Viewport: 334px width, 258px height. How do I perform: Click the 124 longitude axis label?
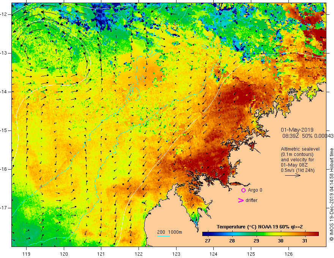pyautogui.click(x=213, y=254)
